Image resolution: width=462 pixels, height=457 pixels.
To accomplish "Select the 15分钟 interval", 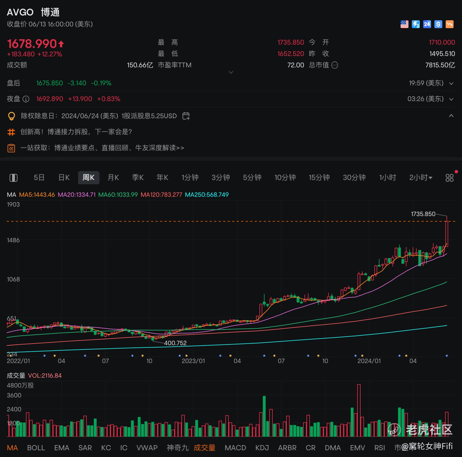I will [x=319, y=178].
